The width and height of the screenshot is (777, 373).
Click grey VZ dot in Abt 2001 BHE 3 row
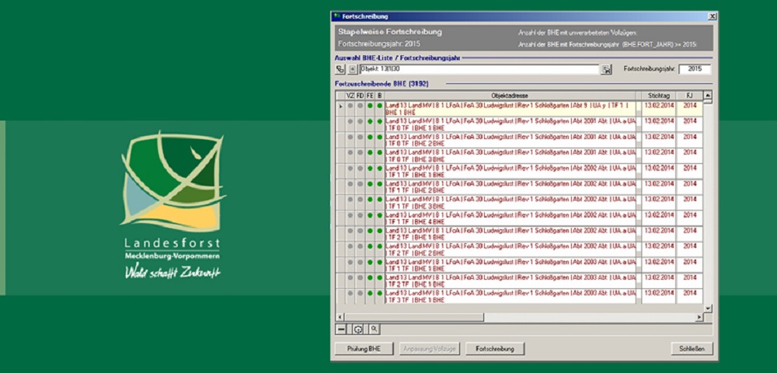tap(350, 152)
